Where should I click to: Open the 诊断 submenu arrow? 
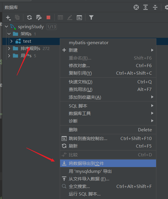[152, 121]
